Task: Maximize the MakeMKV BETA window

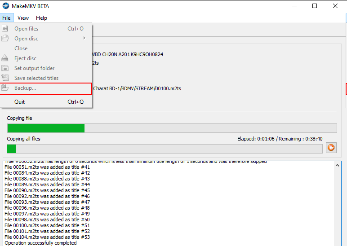Action: pyautogui.click(x=315, y=6)
